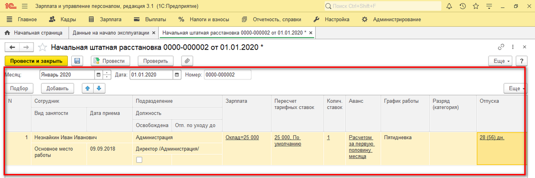Screen dimensions: 535x178
Task: Select the hire date 09.09.2018 cell
Action: [x=109, y=154]
